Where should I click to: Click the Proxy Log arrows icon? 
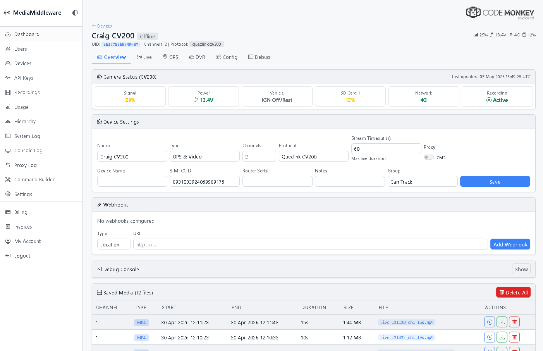(8, 165)
